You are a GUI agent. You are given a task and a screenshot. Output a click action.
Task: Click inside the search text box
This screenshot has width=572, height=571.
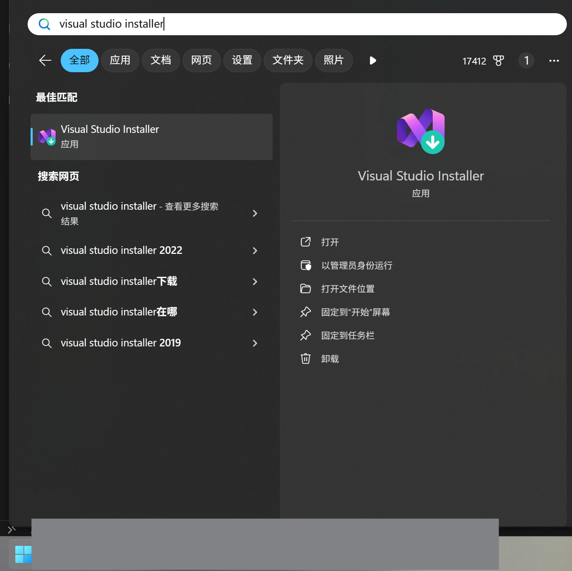pos(297,24)
